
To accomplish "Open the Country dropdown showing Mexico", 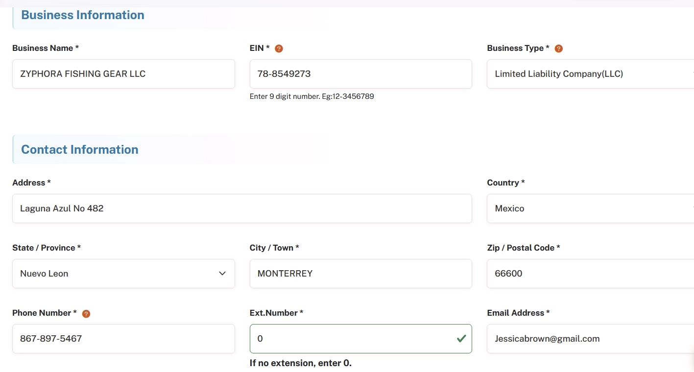I will (x=590, y=209).
